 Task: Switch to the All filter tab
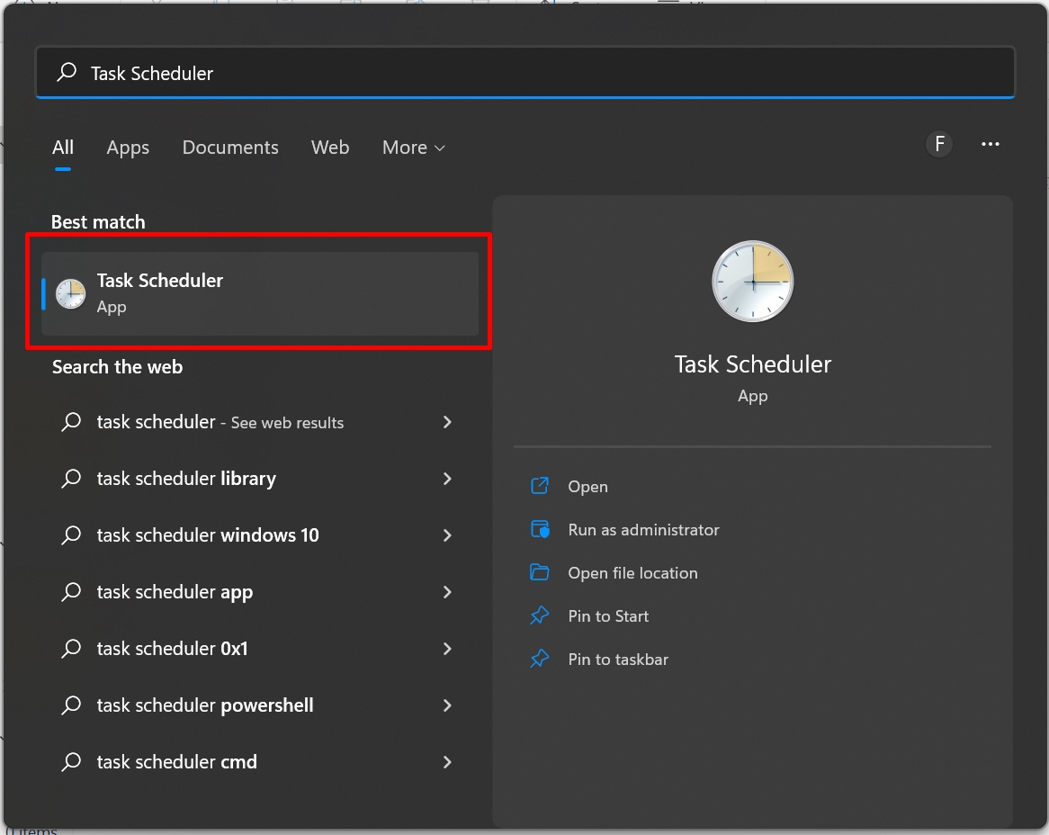coord(63,148)
